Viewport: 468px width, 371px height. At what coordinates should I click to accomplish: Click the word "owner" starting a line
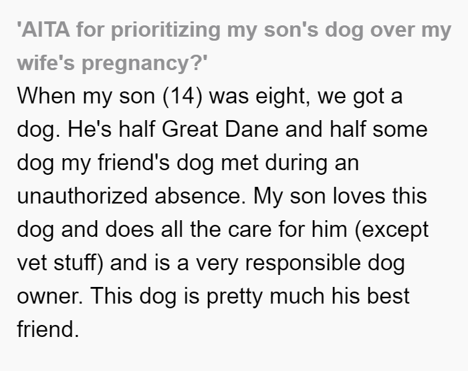coord(49,296)
